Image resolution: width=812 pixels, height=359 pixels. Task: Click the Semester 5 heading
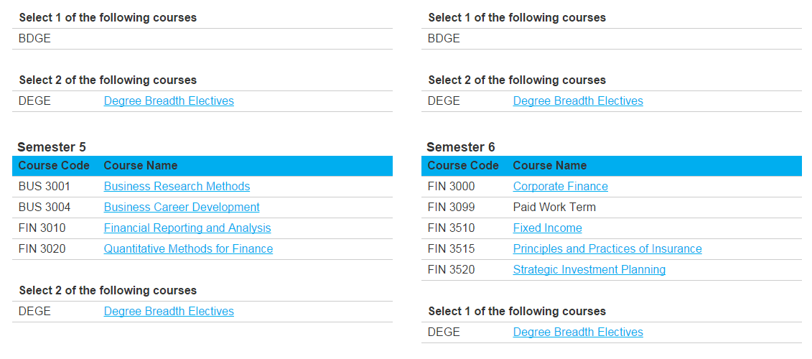pyautogui.click(x=52, y=147)
